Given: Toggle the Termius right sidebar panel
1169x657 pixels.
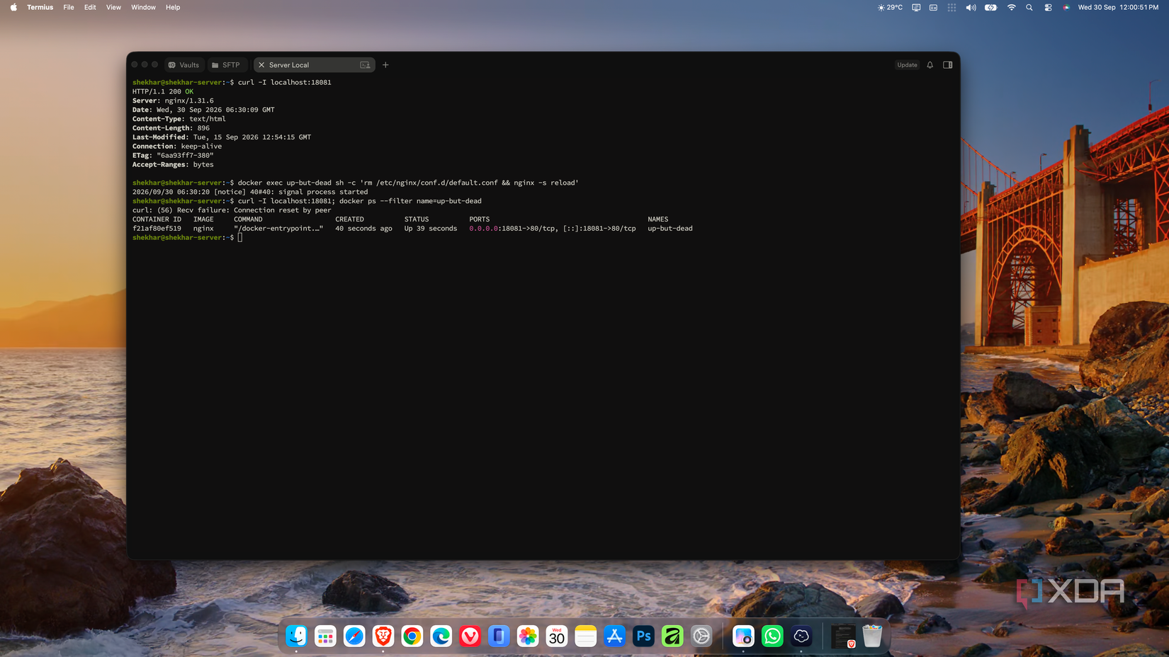Looking at the screenshot, I should click(947, 65).
